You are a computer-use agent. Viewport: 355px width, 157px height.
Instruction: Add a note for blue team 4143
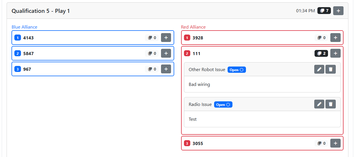(166, 37)
